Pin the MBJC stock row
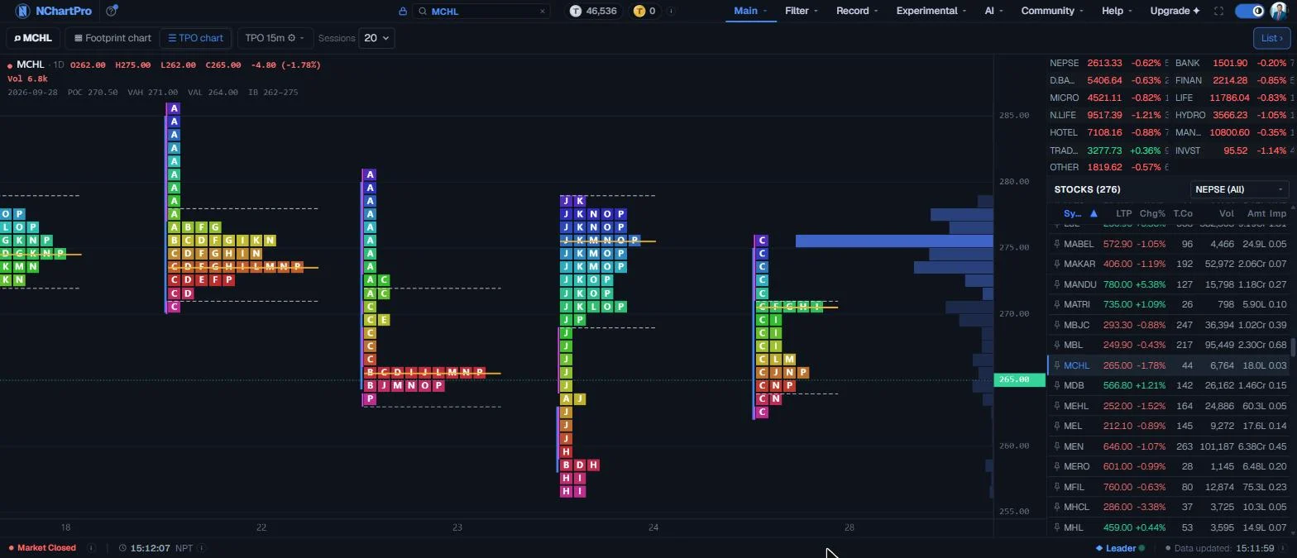Screen dimensions: 1297x558 (x=1056, y=325)
